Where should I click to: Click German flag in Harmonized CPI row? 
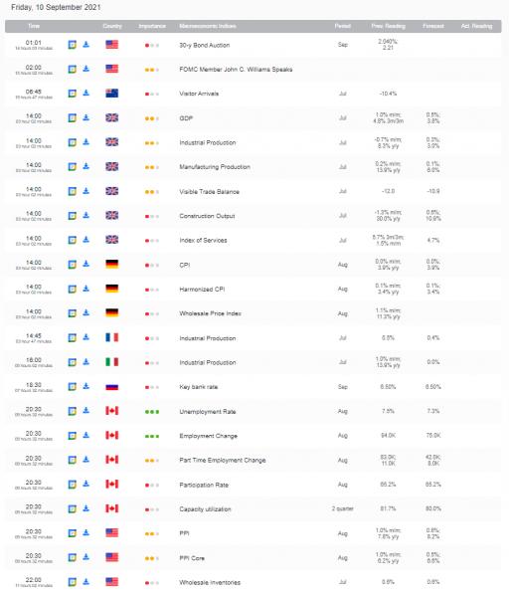click(112, 289)
